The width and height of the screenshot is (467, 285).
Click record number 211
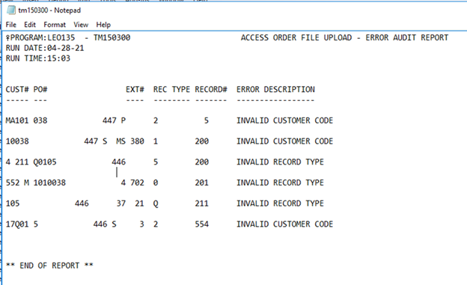click(x=202, y=203)
